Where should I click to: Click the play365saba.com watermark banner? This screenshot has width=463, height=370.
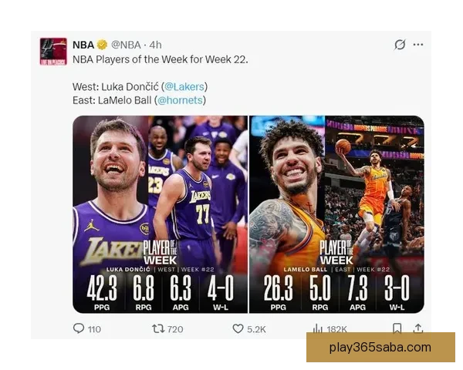pyautogui.click(x=380, y=348)
